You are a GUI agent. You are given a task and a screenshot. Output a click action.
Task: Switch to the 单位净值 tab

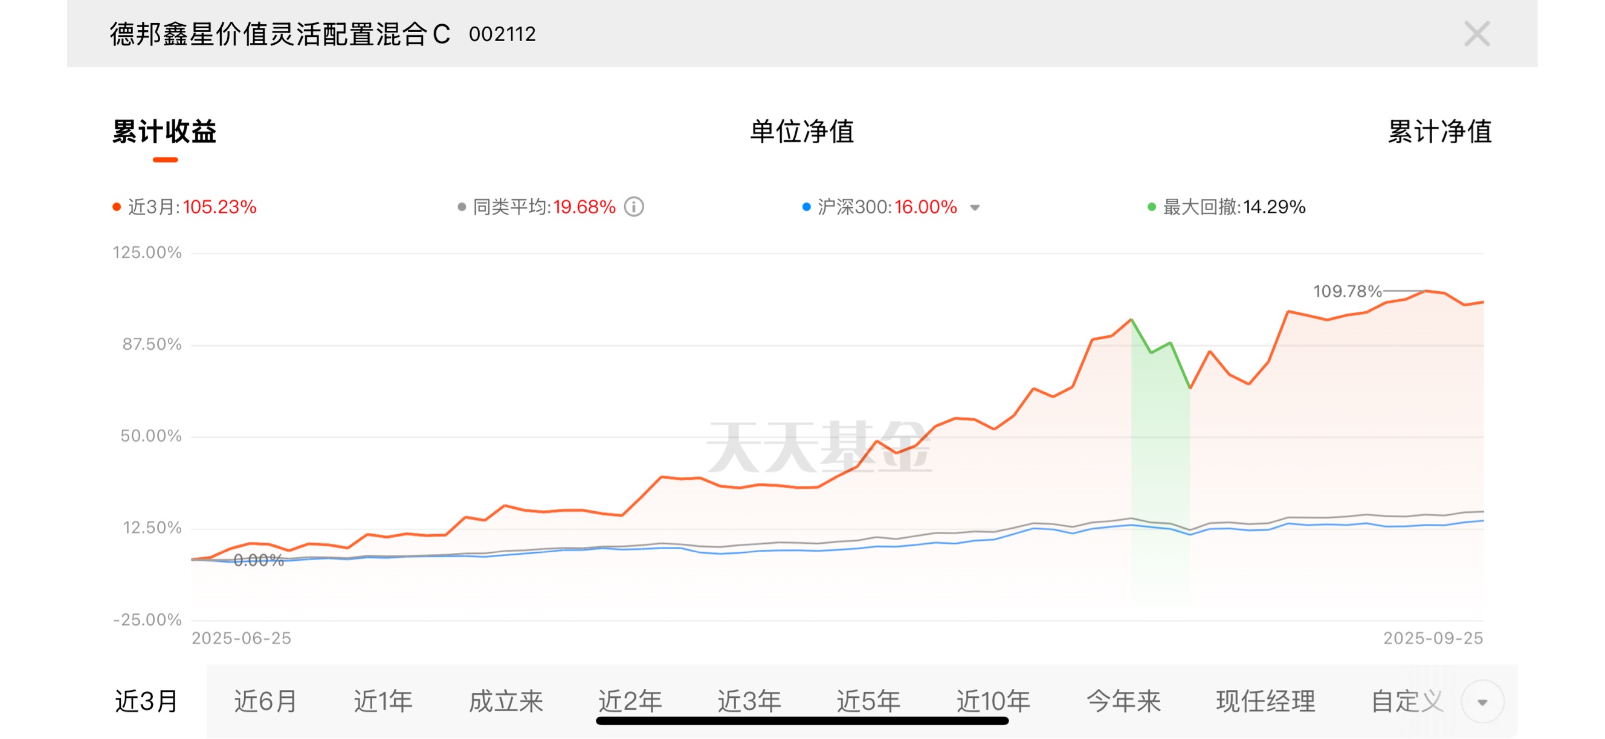click(802, 132)
